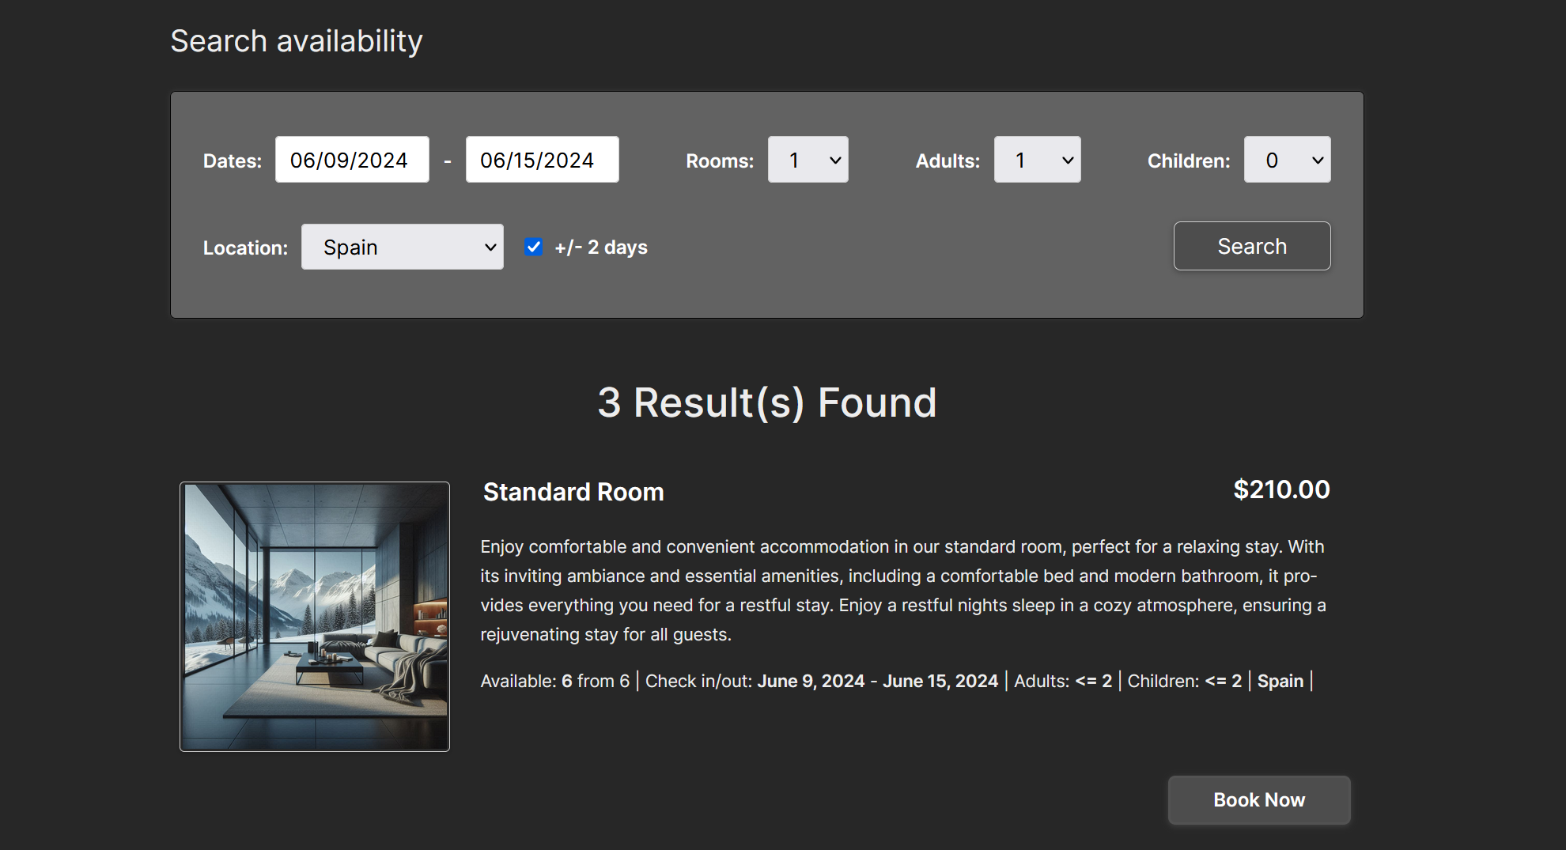Click the Rooms: label
This screenshot has height=850, width=1566.
click(x=720, y=161)
